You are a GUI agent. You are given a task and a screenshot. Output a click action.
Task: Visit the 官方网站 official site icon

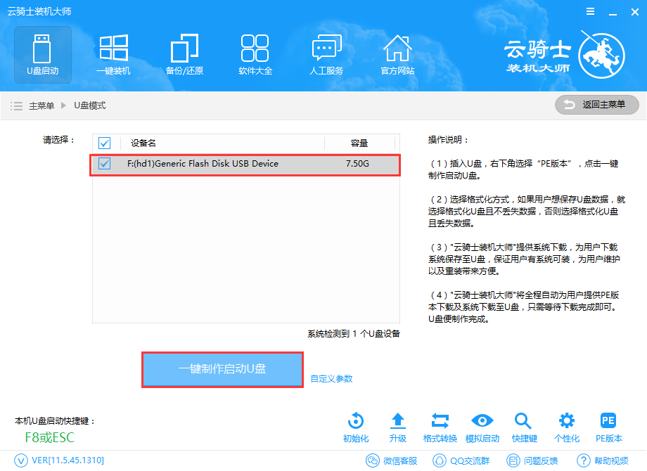(x=397, y=54)
